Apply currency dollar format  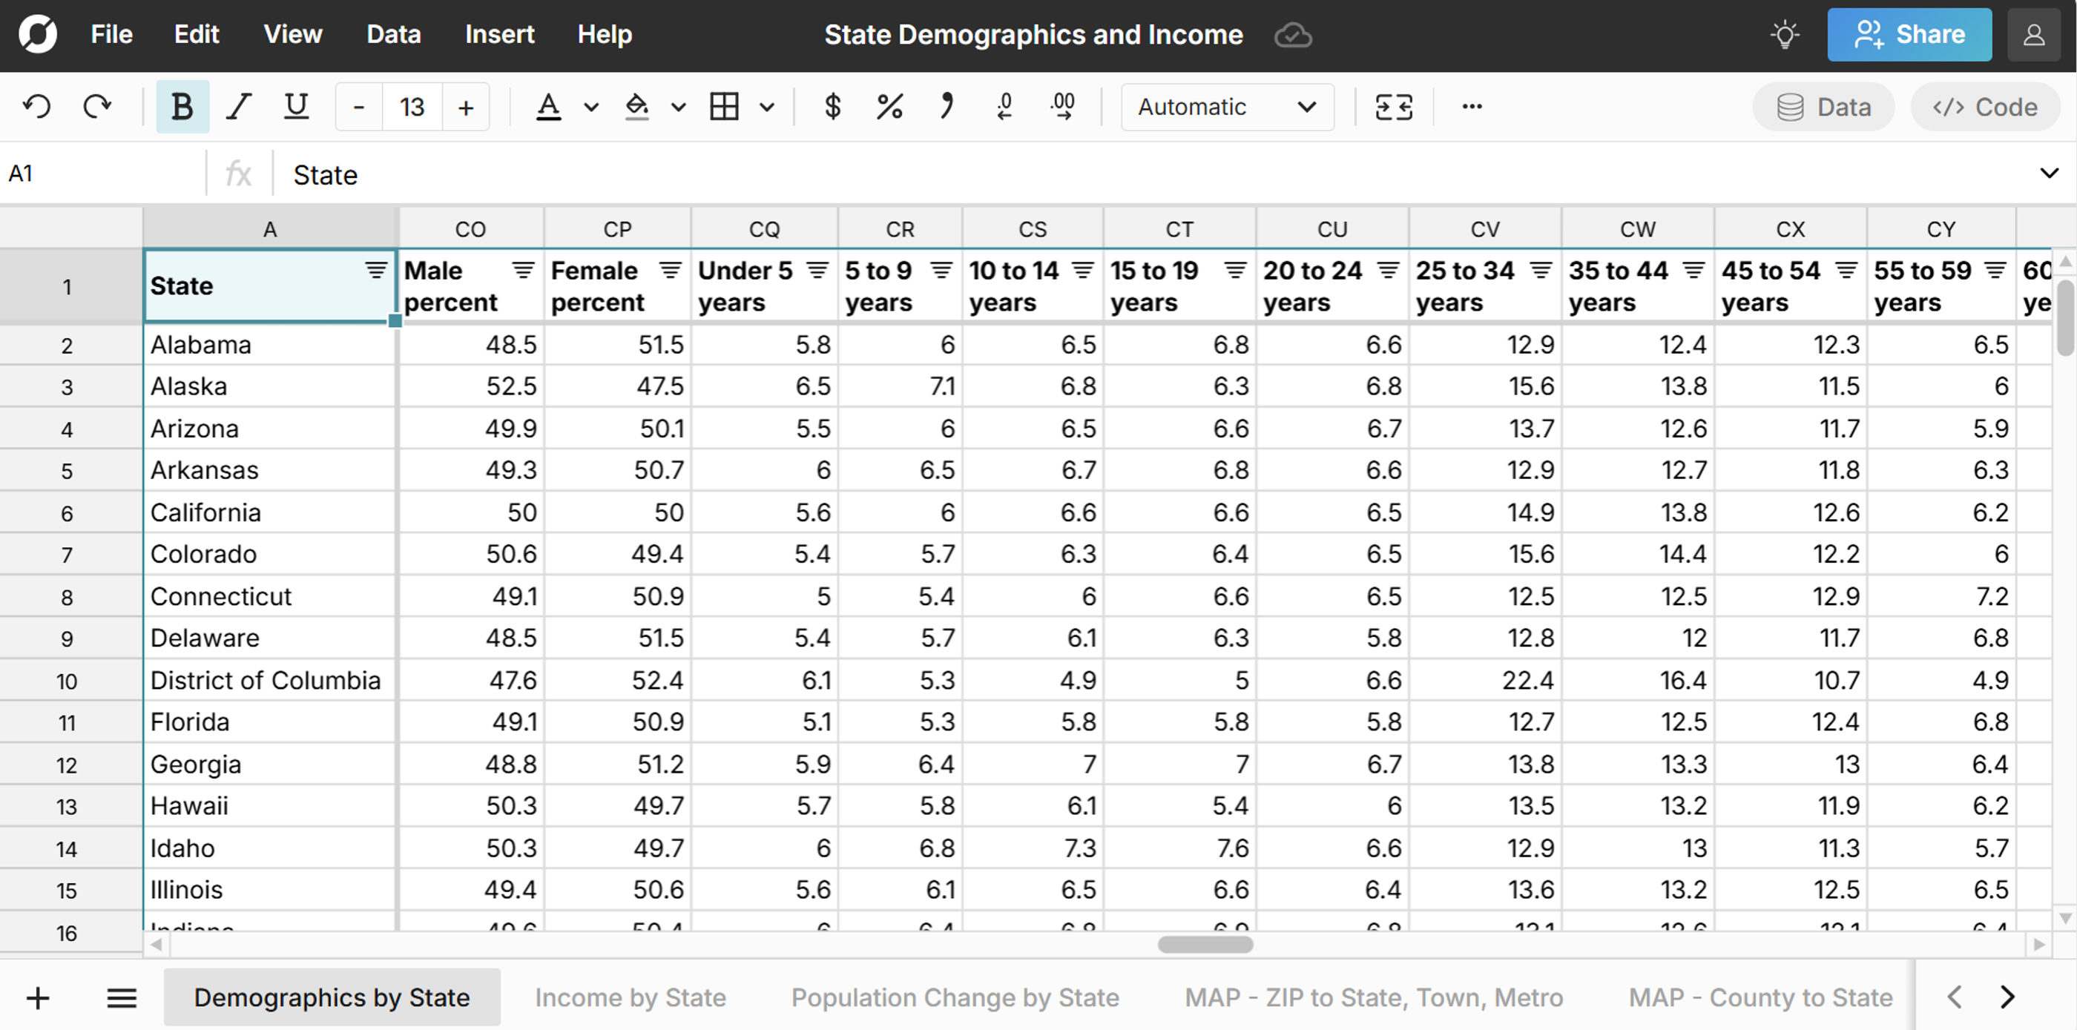tap(832, 106)
